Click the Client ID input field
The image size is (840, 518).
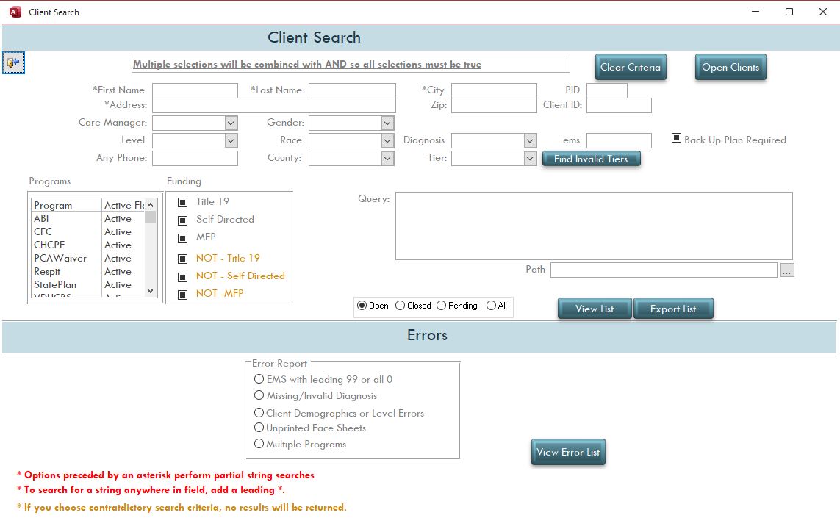620,105
